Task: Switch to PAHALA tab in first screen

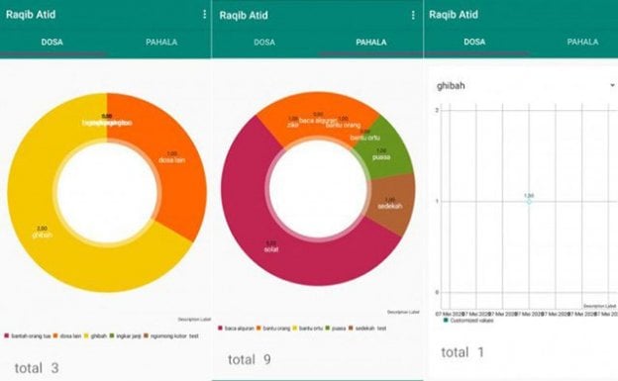Action: tap(161, 43)
